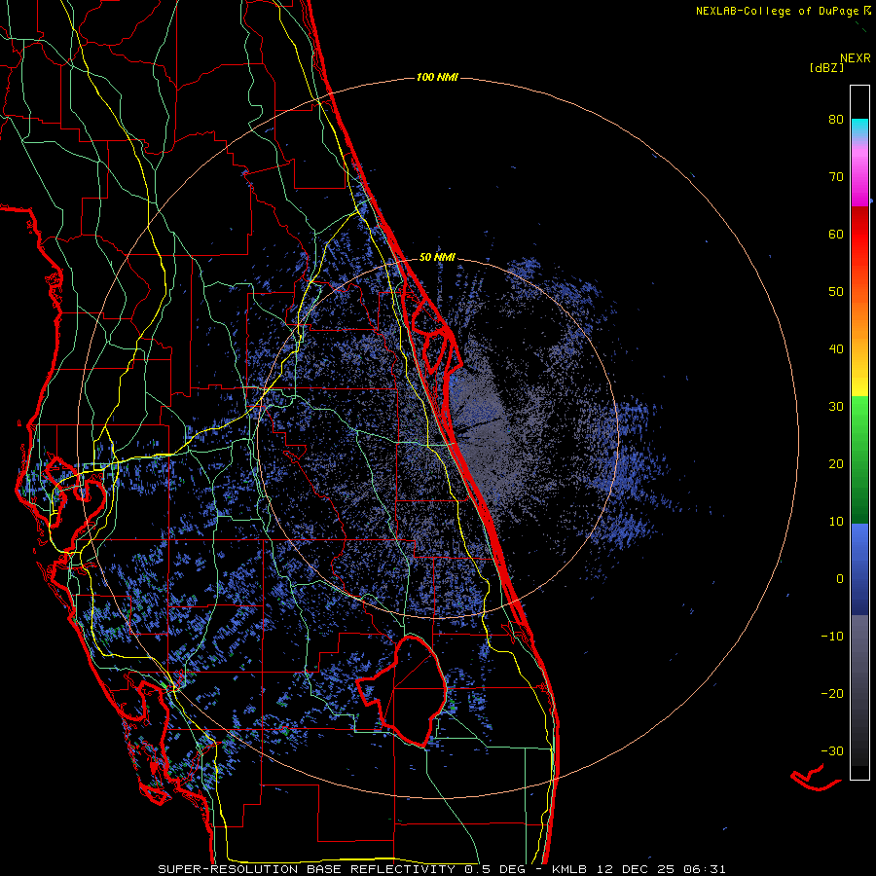Click the 20 value on the dBZ scale
Viewport: 876px width, 876px height.
click(836, 464)
